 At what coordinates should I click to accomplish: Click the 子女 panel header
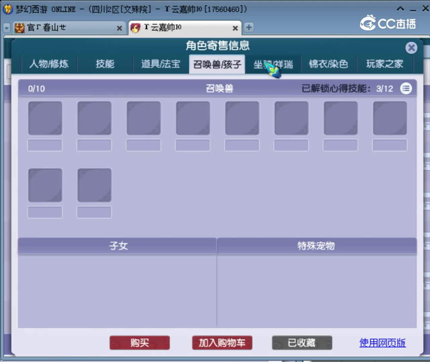[x=117, y=246]
